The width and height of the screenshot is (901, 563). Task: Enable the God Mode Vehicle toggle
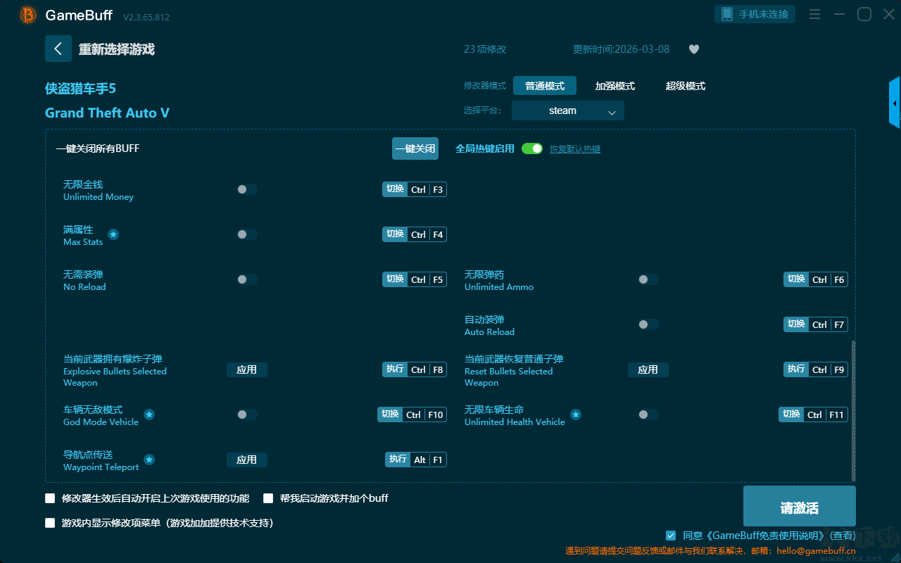click(x=247, y=415)
